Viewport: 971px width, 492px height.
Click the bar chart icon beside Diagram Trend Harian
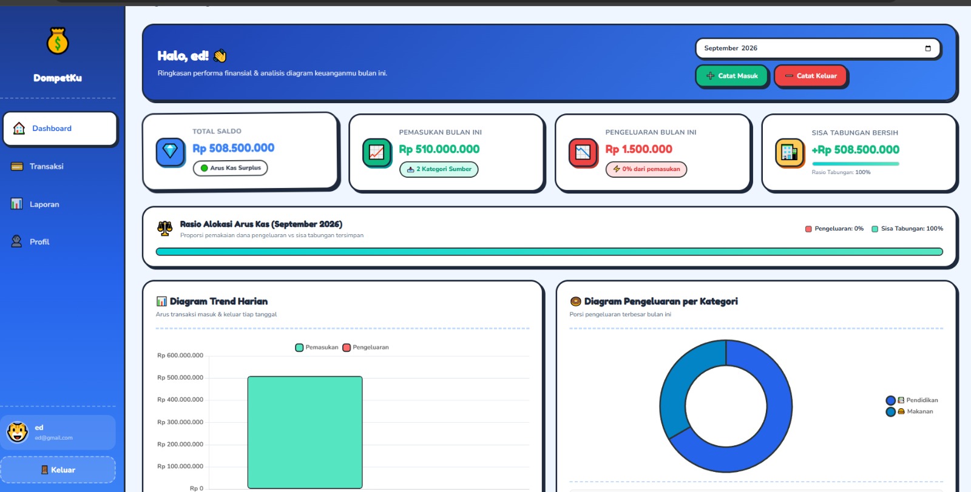tap(161, 302)
